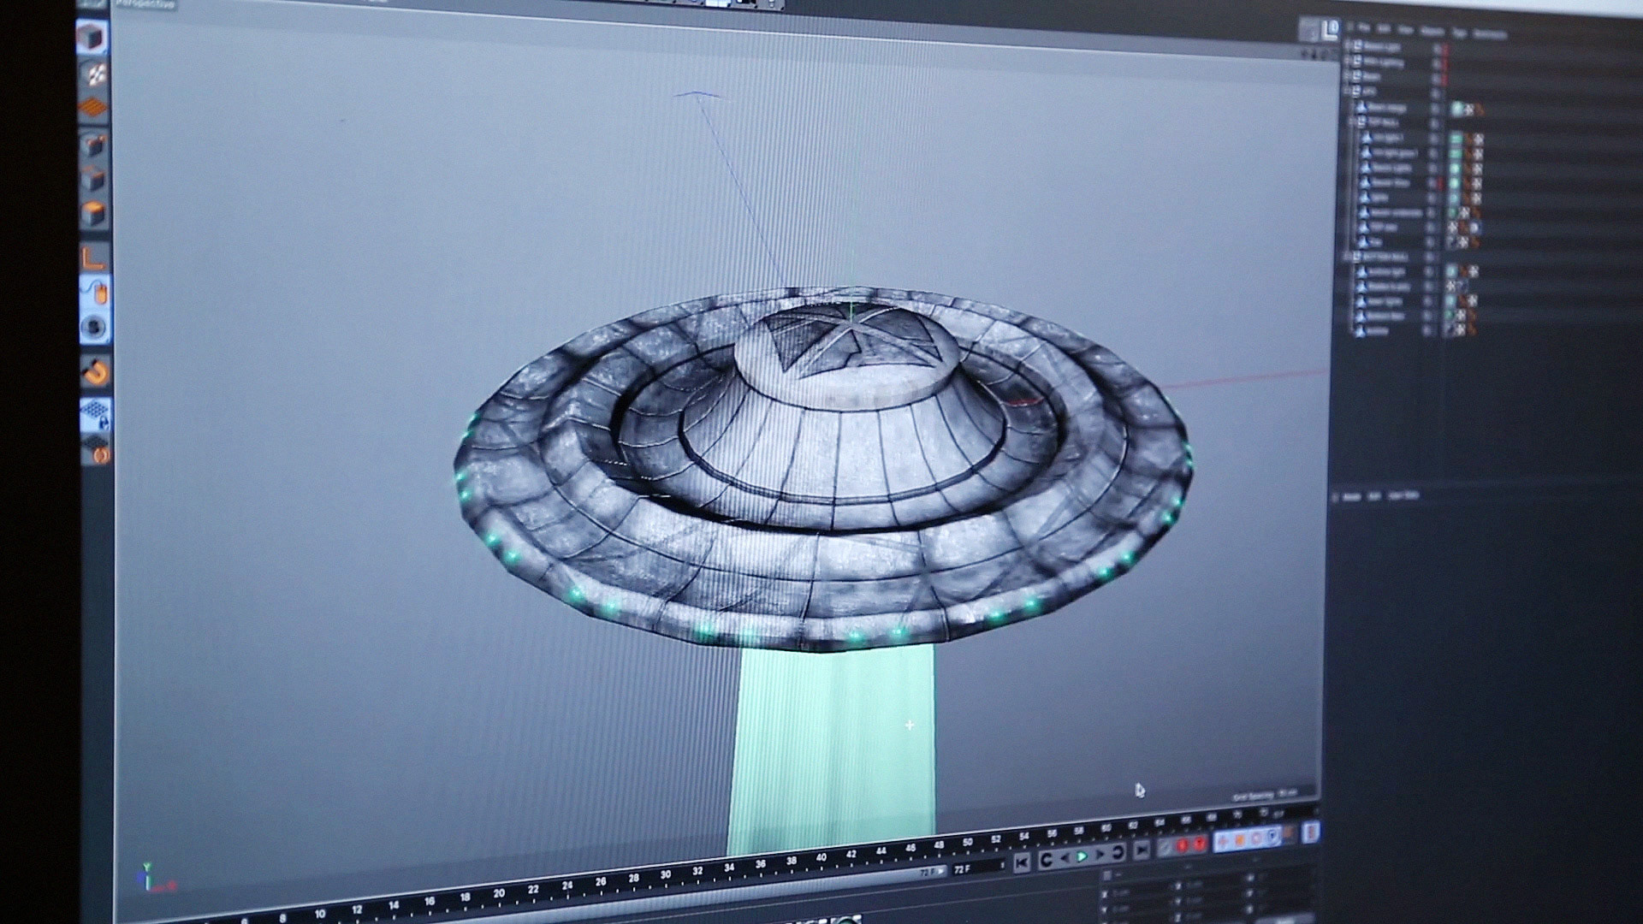The height and width of the screenshot is (924, 1643).
Task: Toggle Locked Workplane grid-with-lock icon
Action: click(96, 413)
